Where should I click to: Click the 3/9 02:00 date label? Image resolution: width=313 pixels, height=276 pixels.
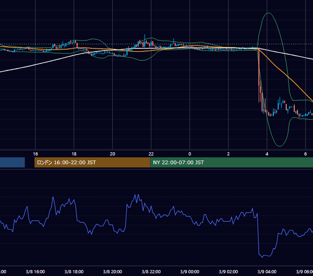228,271
